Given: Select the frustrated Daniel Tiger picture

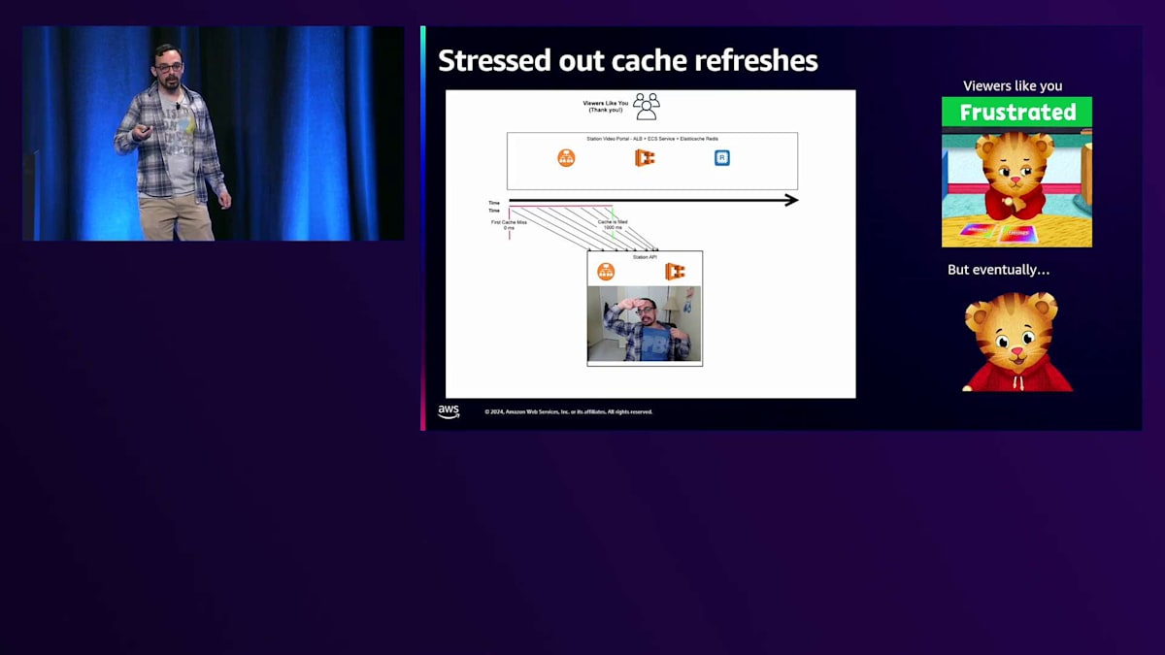Looking at the screenshot, I should click(1016, 187).
